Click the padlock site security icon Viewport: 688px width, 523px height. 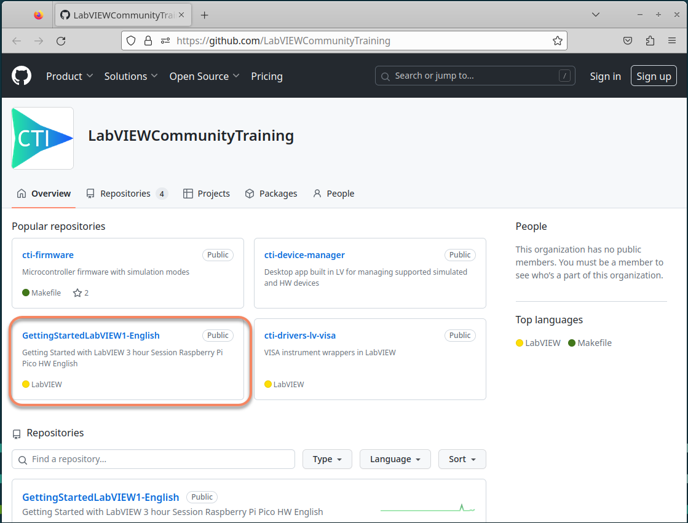coord(148,41)
